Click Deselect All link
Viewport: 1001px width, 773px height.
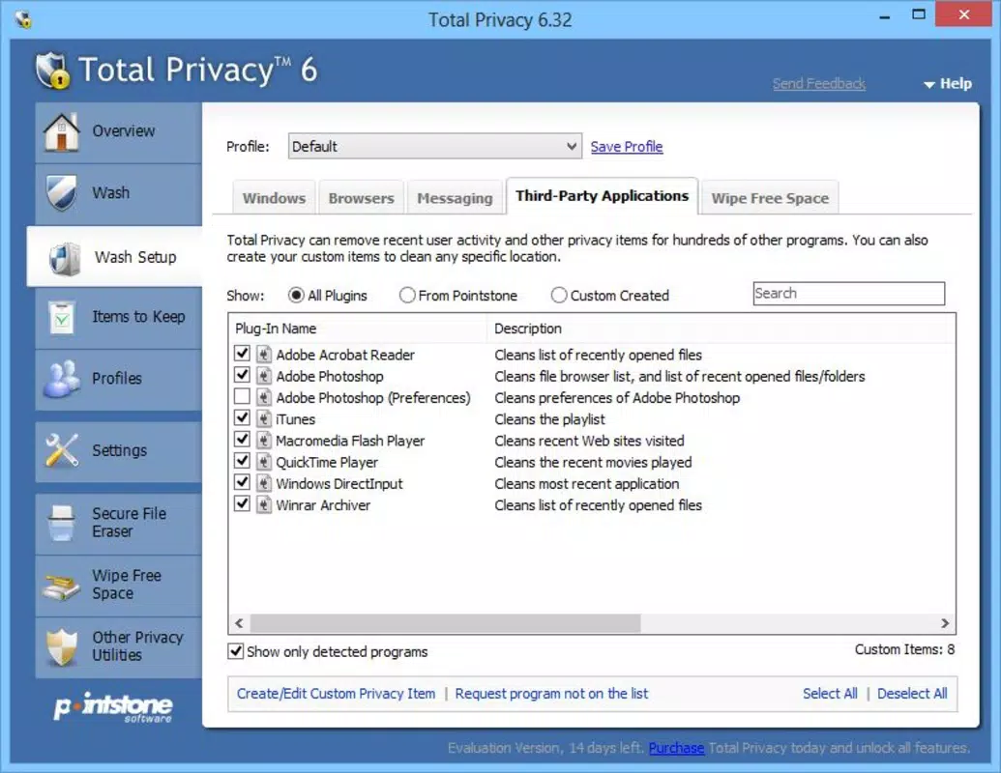pyautogui.click(x=912, y=693)
